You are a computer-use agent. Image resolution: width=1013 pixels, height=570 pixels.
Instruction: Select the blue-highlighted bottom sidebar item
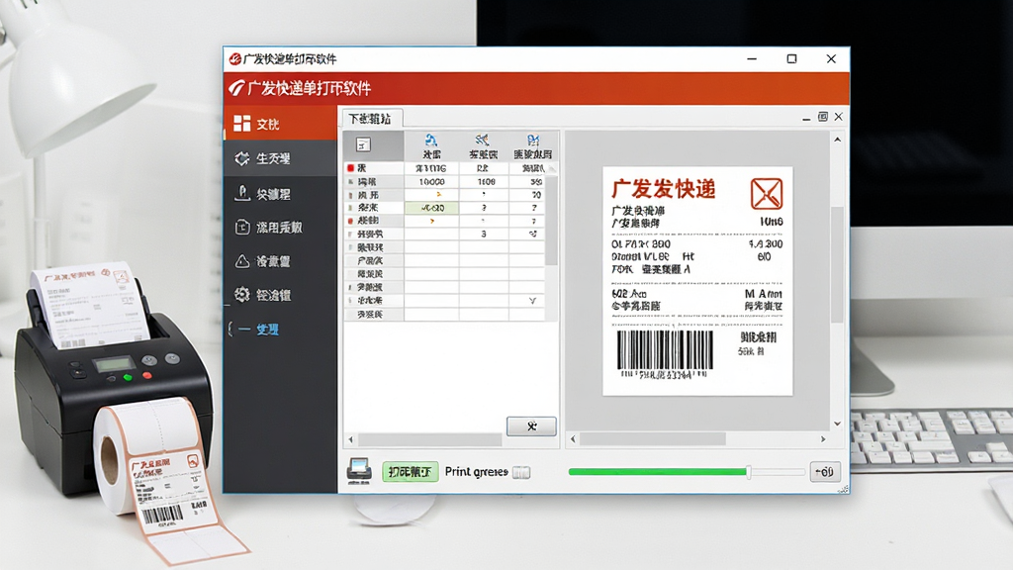[x=280, y=330]
